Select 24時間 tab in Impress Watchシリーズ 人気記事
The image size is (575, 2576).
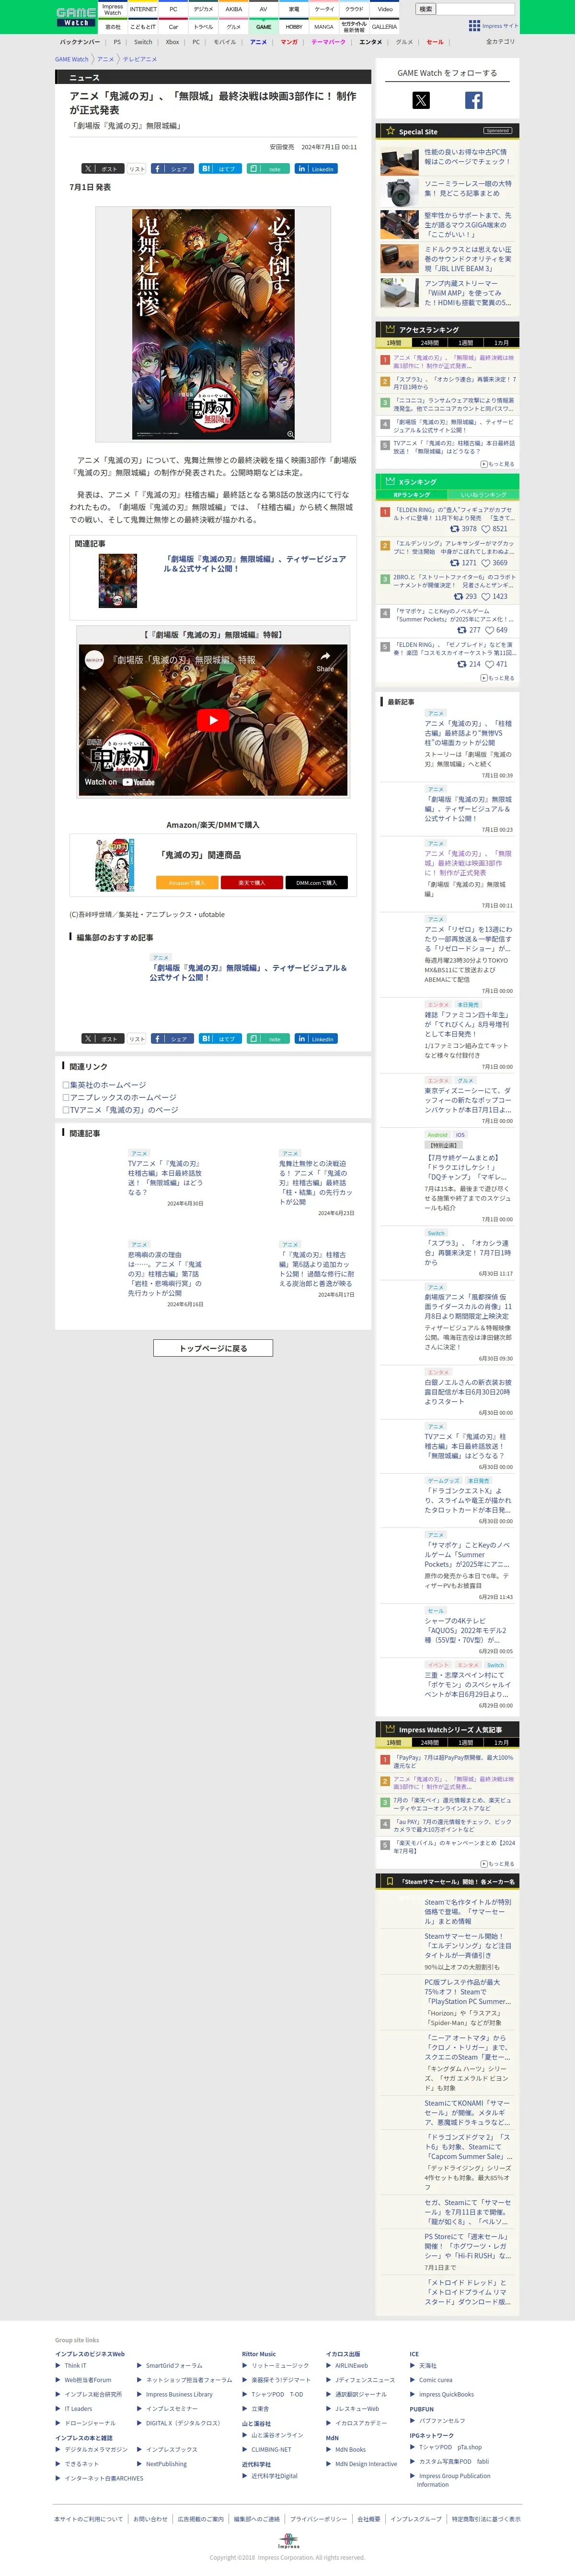[x=429, y=1743]
